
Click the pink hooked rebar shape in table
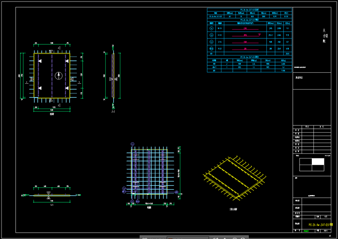point(246,35)
